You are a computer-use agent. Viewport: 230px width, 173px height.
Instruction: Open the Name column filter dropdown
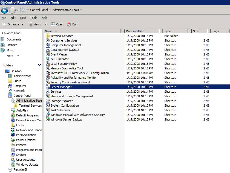pos(123,31)
